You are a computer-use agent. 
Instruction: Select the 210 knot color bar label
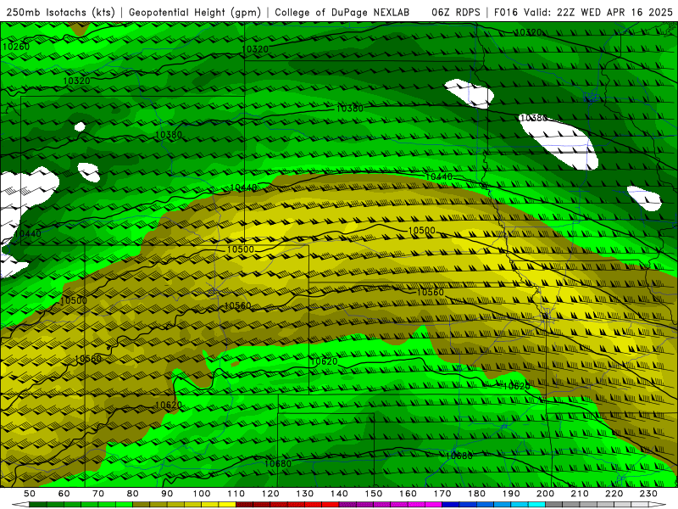tap(580, 494)
